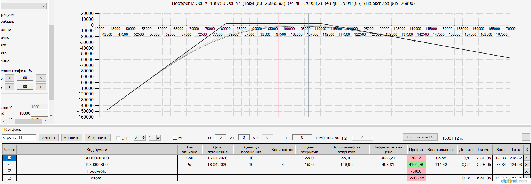This screenshot has width=531, height=184.
Task: Click the opening price cell 2380
Action: (309, 158)
